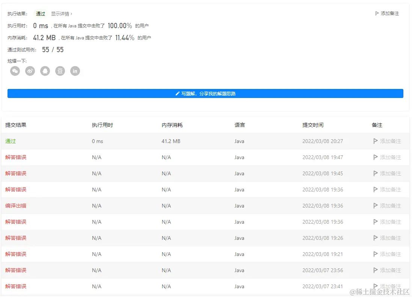Click the green 通过 status at top

41,14
